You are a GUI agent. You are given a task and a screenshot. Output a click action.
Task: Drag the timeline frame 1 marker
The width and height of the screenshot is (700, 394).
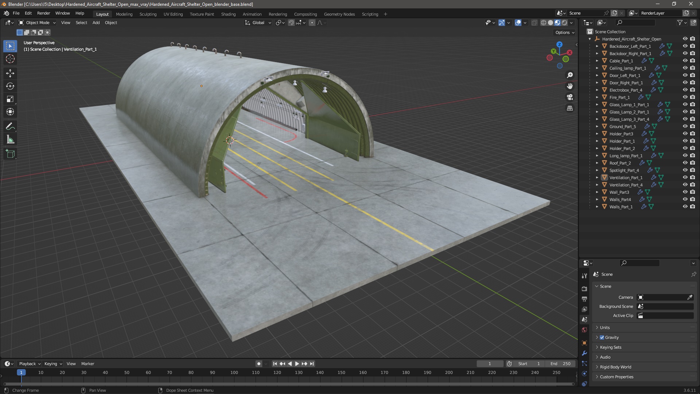20,372
